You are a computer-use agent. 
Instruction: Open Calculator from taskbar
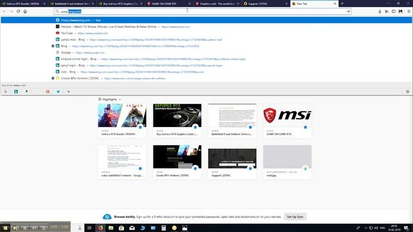point(163,227)
